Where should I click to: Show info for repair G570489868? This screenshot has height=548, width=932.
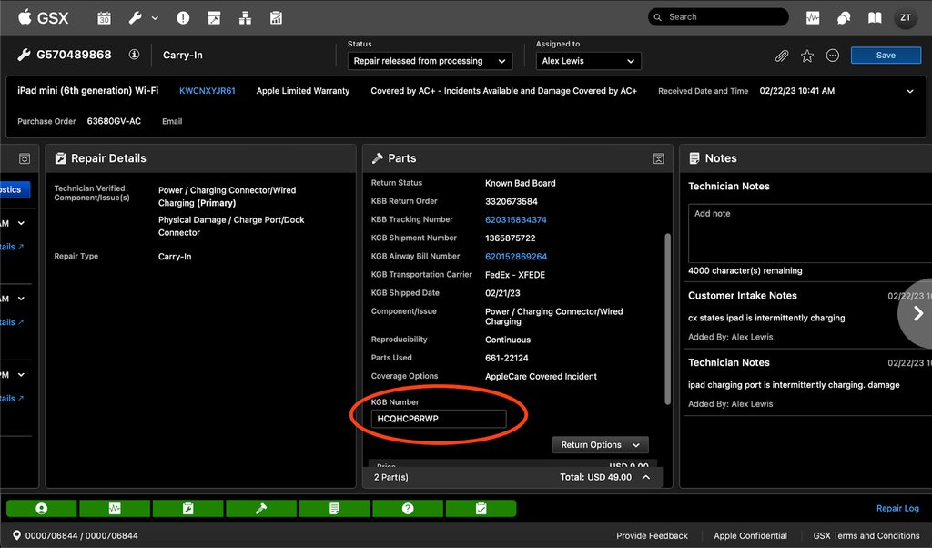point(135,55)
